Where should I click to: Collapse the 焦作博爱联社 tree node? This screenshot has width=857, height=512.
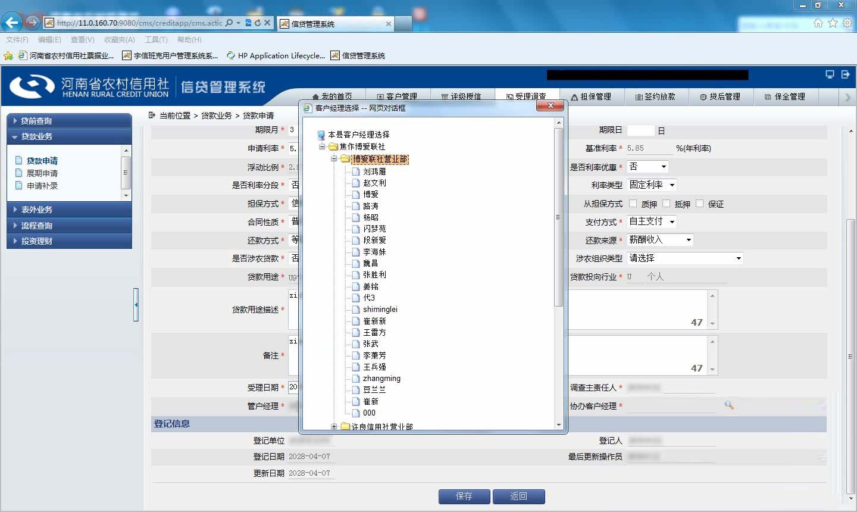pyautogui.click(x=322, y=146)
